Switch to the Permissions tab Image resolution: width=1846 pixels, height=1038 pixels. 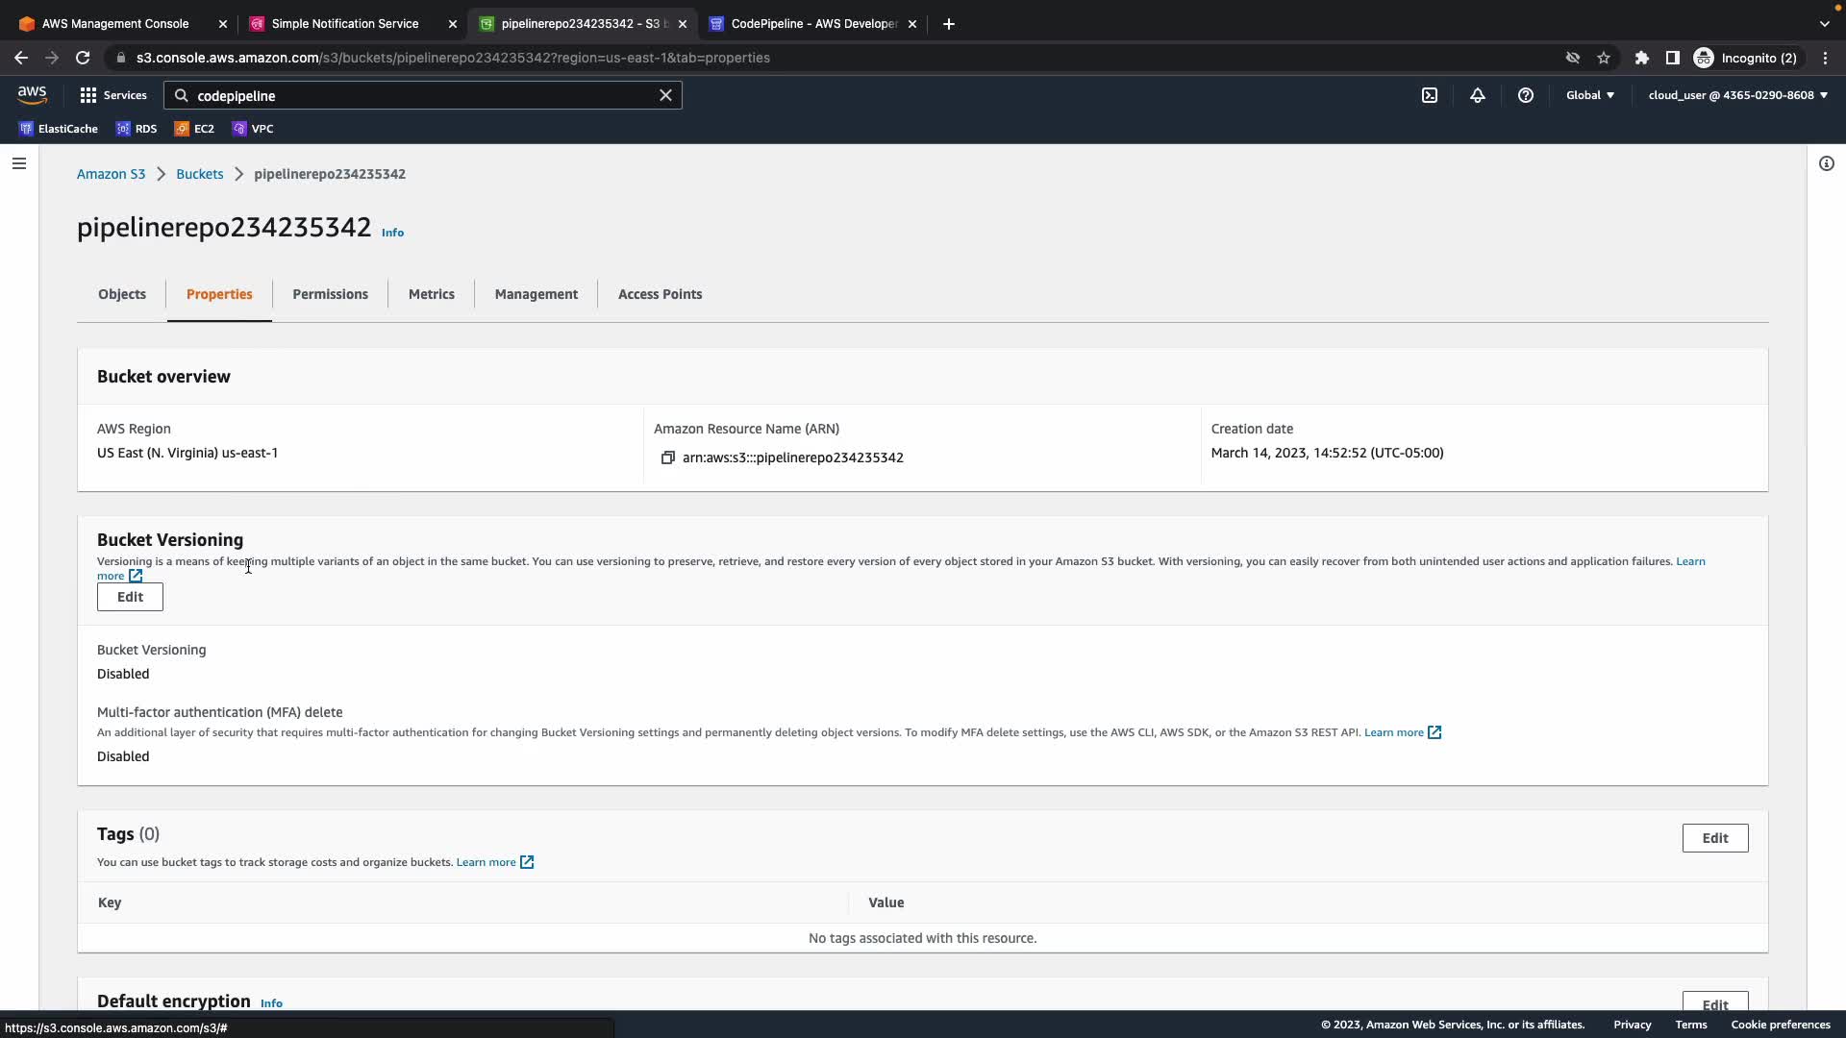(x=330, y=294)
